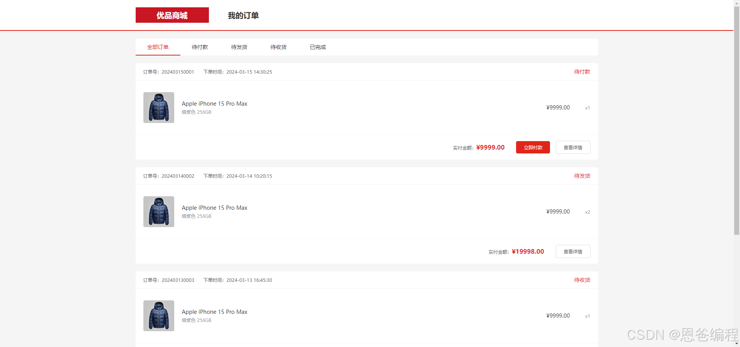
Task: Click the quantity x2 label
Action: coord(588,212)
